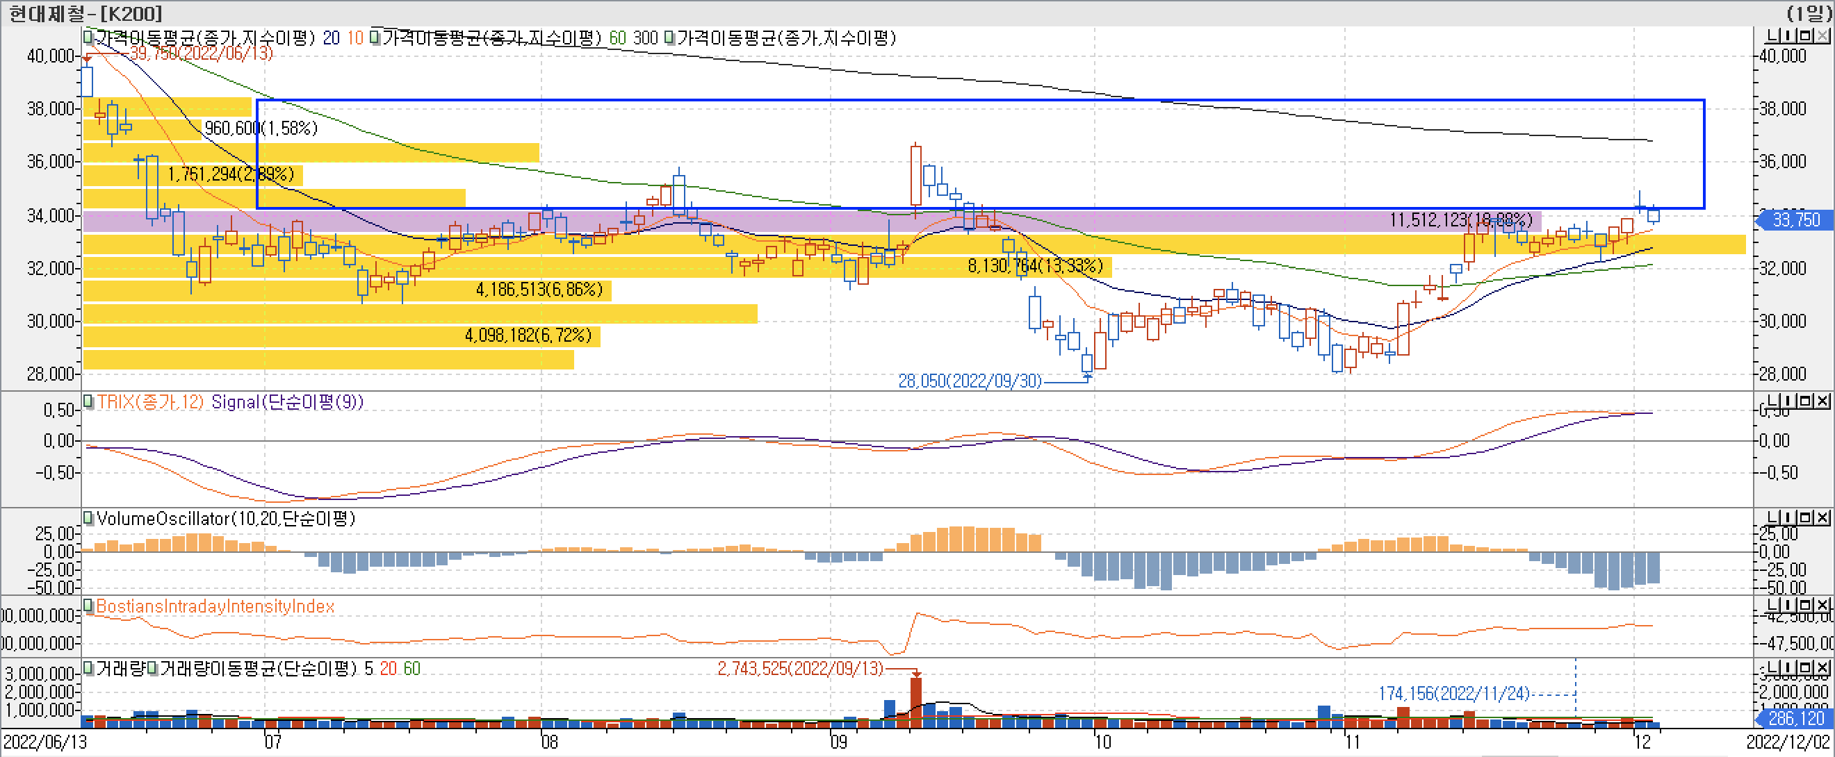This screenshot has width=1835, height=757.
Task: Click the L-shaped icon of the volume panel
Action: pyautogui.click(x=1773, y=668)
